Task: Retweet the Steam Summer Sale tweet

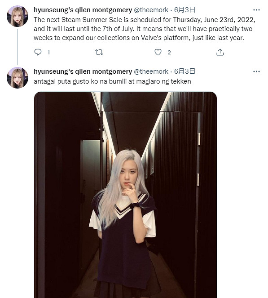Action: click(x=99, y=52)
